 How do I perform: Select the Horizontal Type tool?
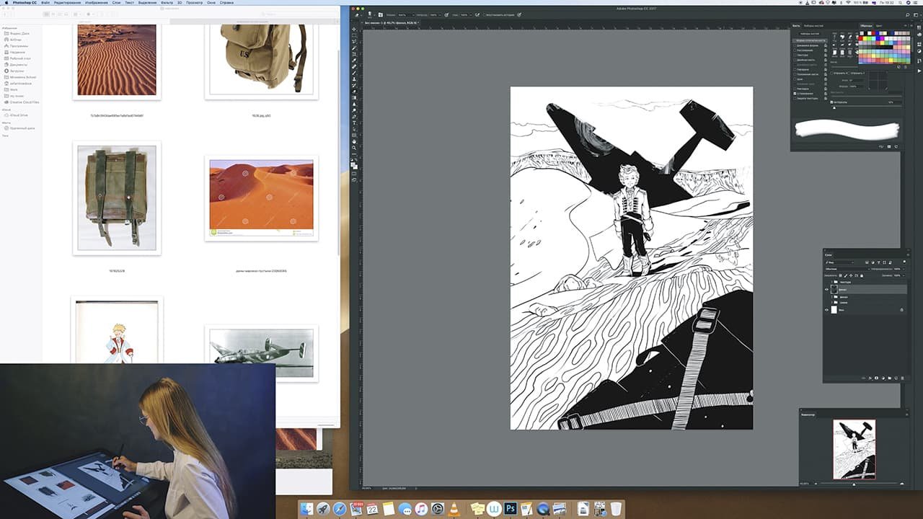(354, 123)
